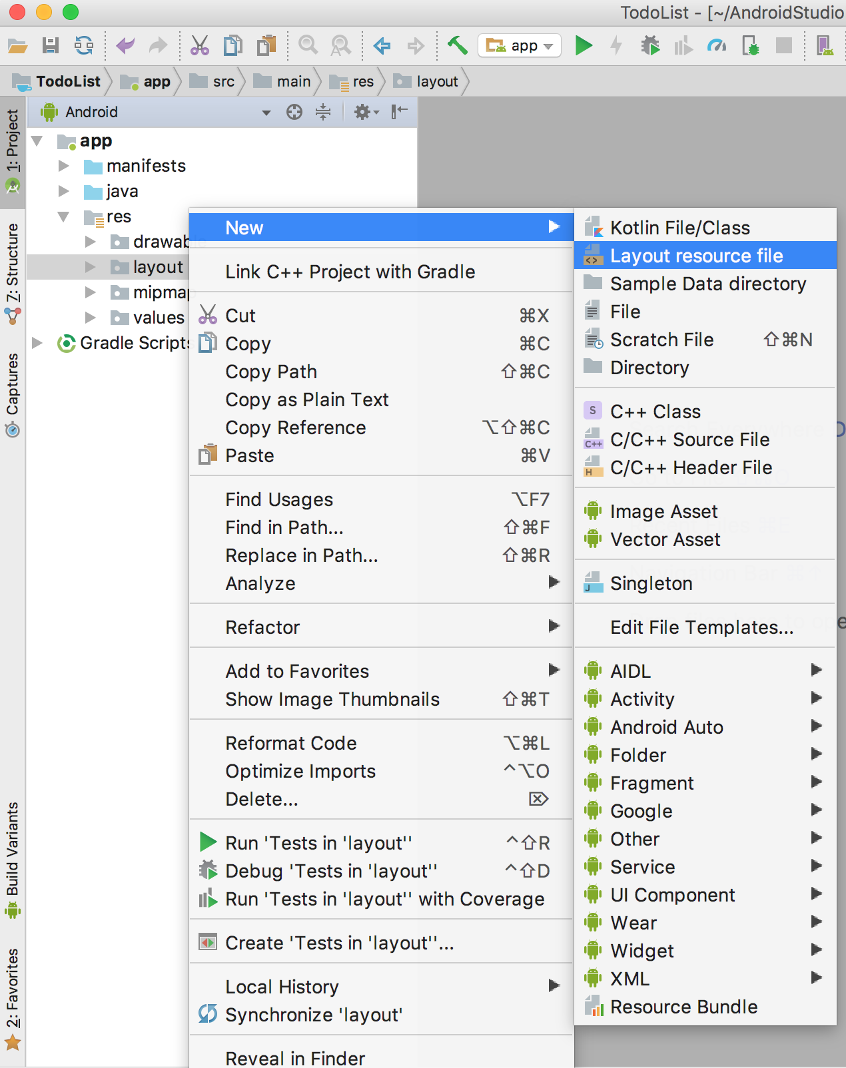Screen dimensions: 846x1068
Task: Click the Synchronize toolbar icon
Action: tap(84, 45)
